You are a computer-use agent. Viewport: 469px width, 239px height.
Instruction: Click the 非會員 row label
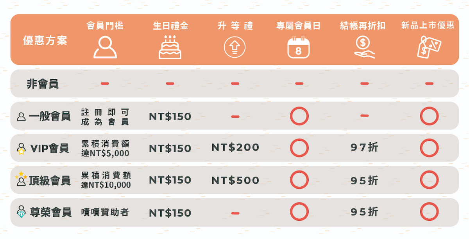point(43,83)
